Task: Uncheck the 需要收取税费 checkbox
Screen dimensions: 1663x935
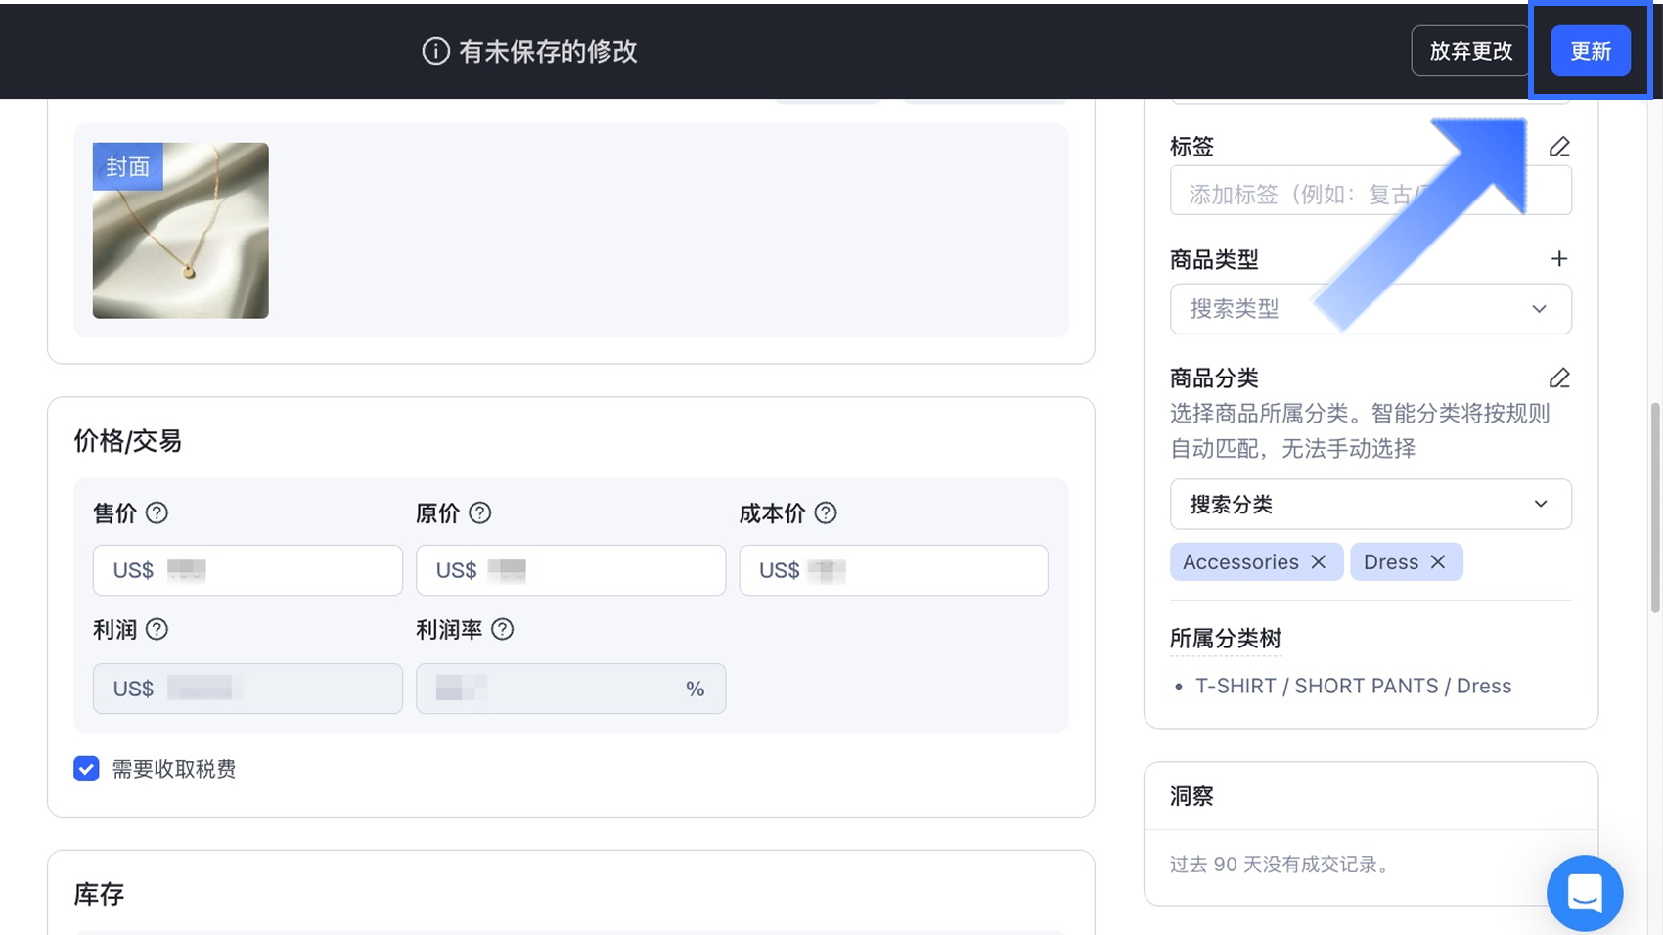Action: (86, 769)
